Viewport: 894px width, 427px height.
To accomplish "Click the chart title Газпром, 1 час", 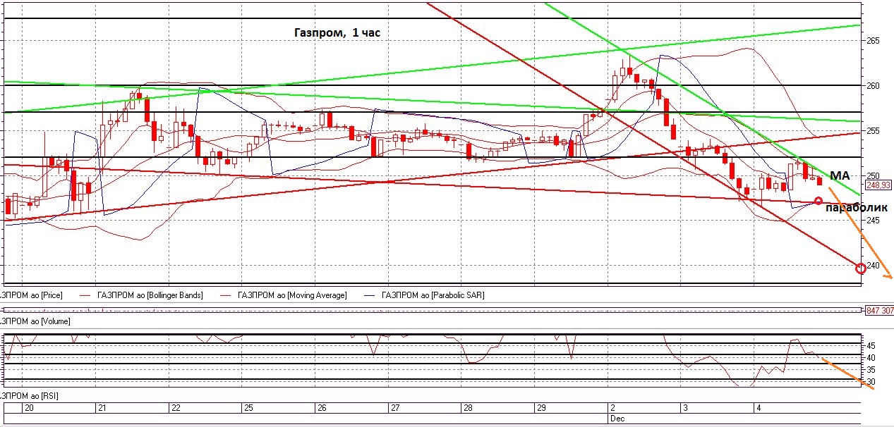I will coord(337,32).
